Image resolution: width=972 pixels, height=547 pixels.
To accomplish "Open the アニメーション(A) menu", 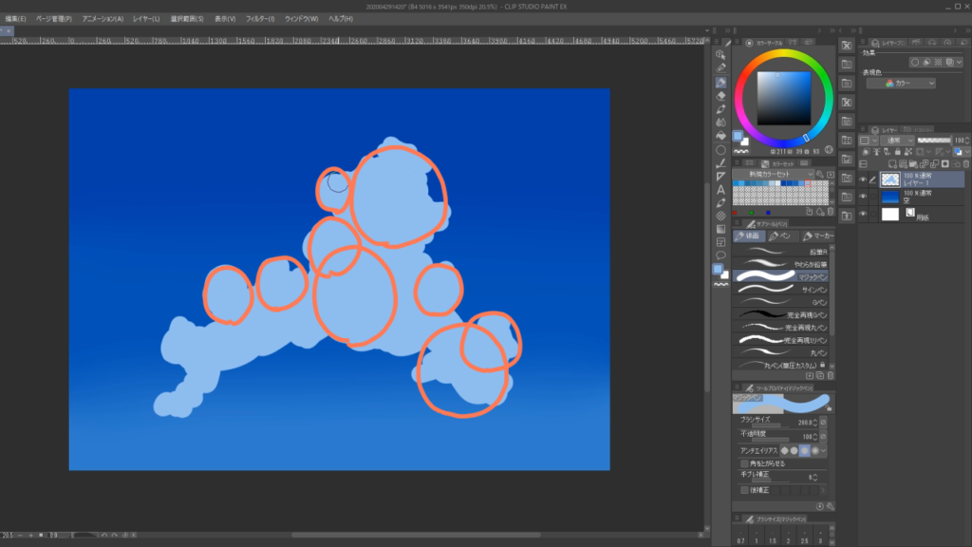I will (x=103, y=19).
